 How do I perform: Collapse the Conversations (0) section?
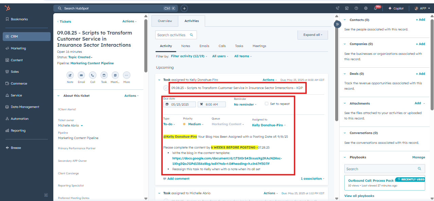click(345, 133)
